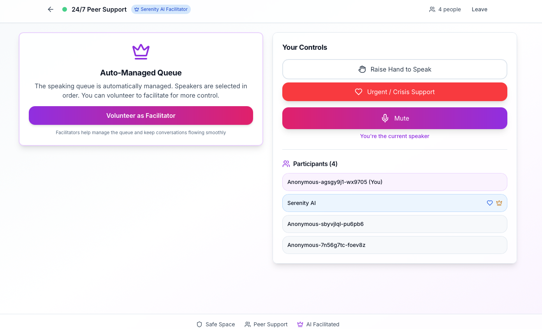Mute your microphone
The image size is (542, 329).
tap(394, 118)
